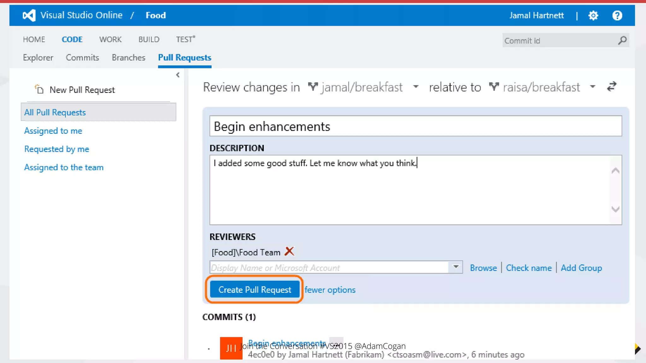Open the WORK hub menu
The width and height of the screenshot is (646, 363).
(x=110, y=39)
